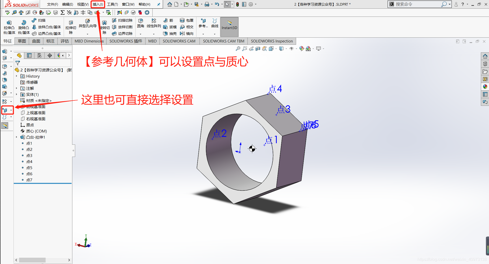
Task: Choose the 放样凸台/基体 loft feature
Action: 46,27
